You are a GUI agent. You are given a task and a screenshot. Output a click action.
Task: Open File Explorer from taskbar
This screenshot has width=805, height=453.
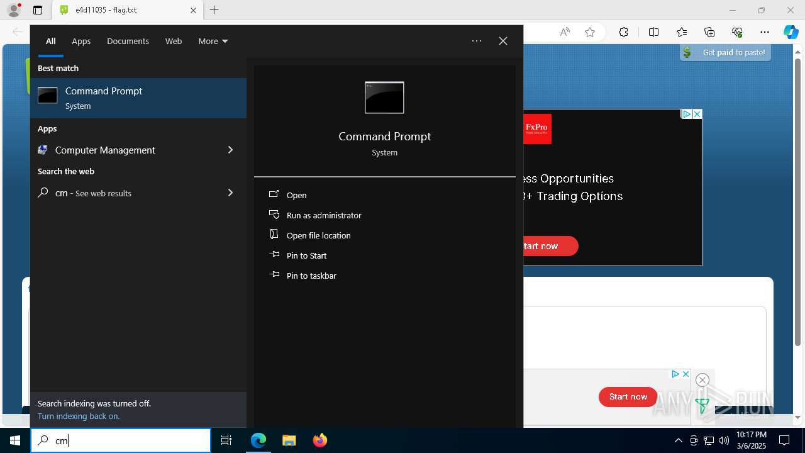(x=289, y=440)
